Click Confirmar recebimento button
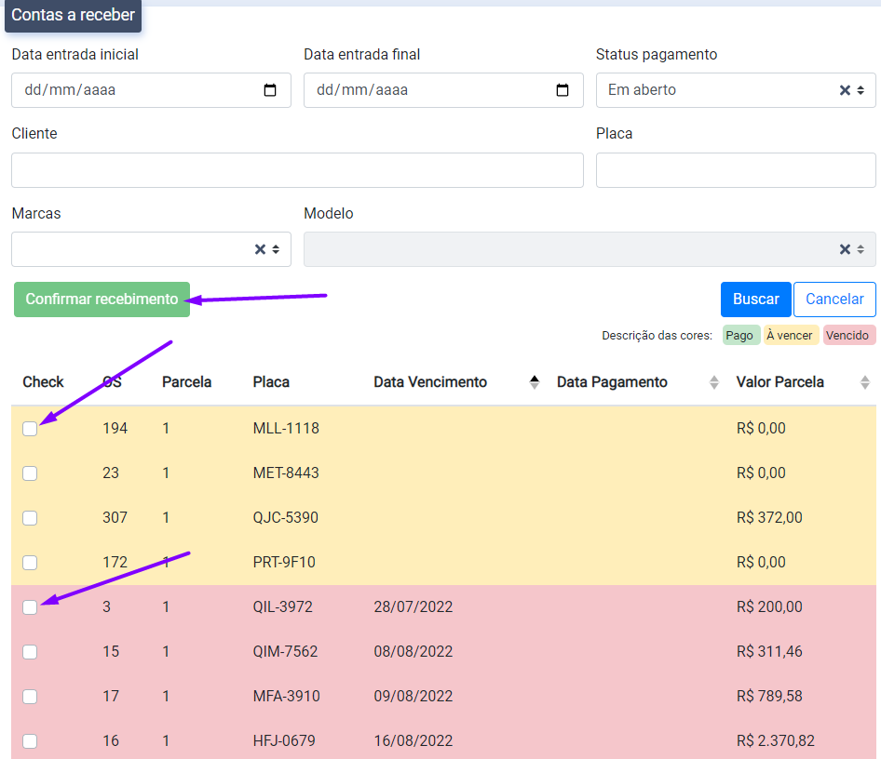The image size is (881, 759). tap(102, 300)
